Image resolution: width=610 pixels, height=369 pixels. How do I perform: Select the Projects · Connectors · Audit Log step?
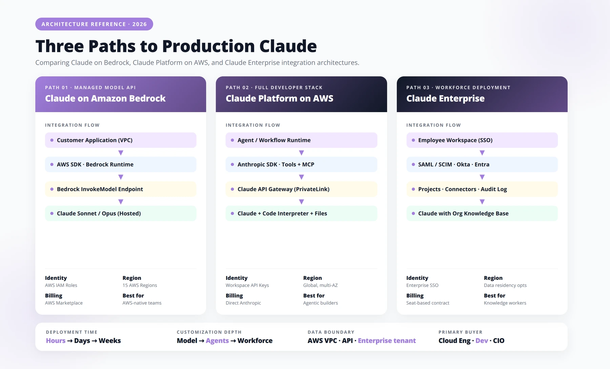pyautogui.click(x=482, y=189)
